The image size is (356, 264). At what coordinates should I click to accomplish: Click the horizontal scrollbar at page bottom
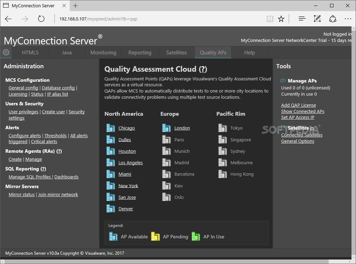click(166, 262)
